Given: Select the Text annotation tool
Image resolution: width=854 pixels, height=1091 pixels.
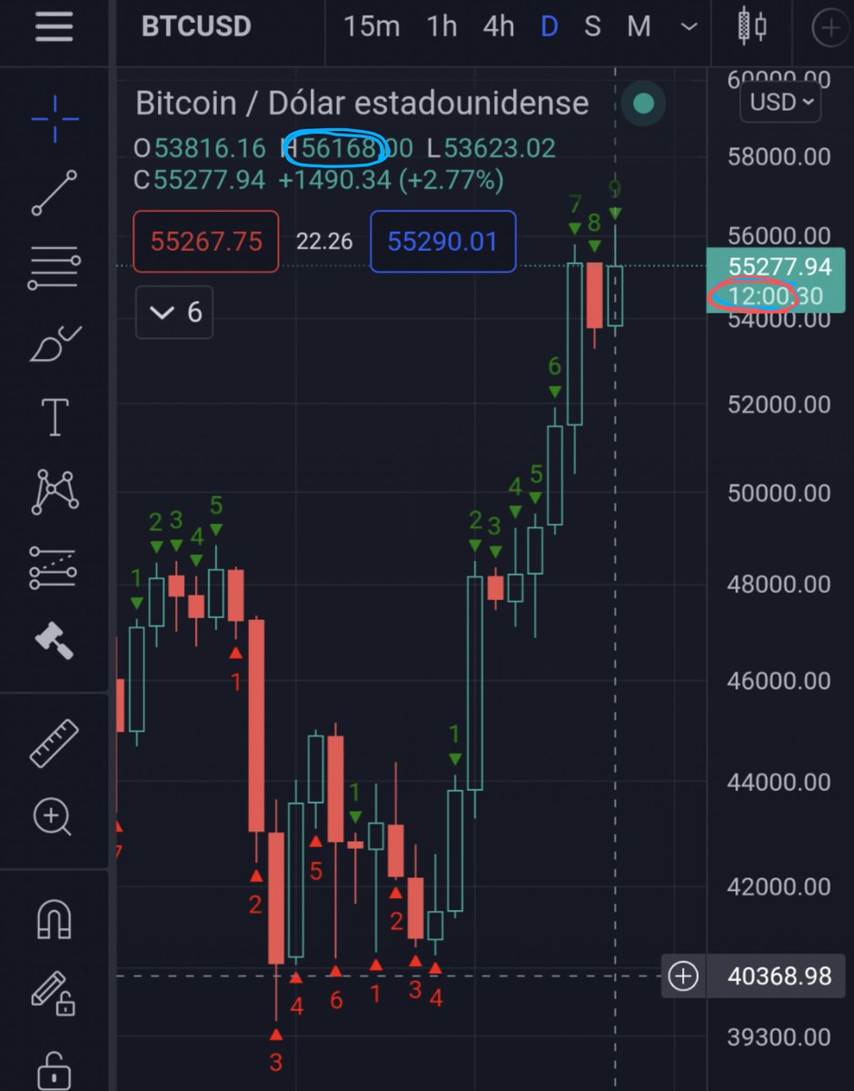Looking at the screenshot, I should coord(55,418).
